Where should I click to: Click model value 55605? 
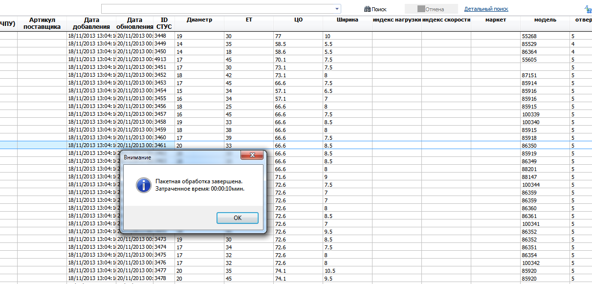[x=529, y=60]
